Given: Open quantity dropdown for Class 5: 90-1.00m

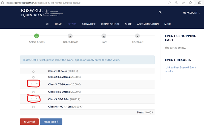Looking at the screenshot, I should click(x=34, y=99).
